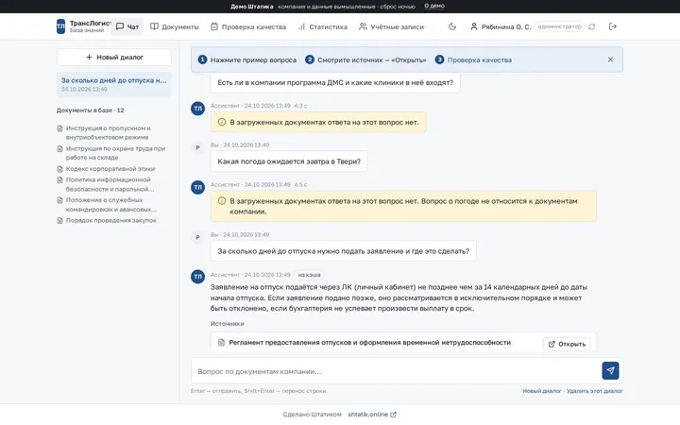
Task: Send message with paper plane button
Action: 610,371
